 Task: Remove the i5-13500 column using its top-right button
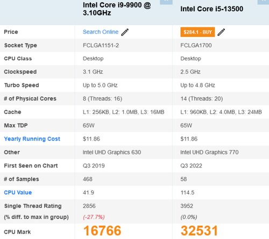(x=263, y=2)
